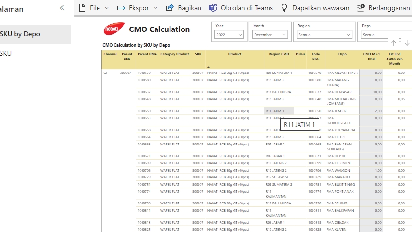This screenshot has width=412, height=232.
Task: Click the Dapatkan wawasan lightbulb icon
Action: tap(284, 8)
